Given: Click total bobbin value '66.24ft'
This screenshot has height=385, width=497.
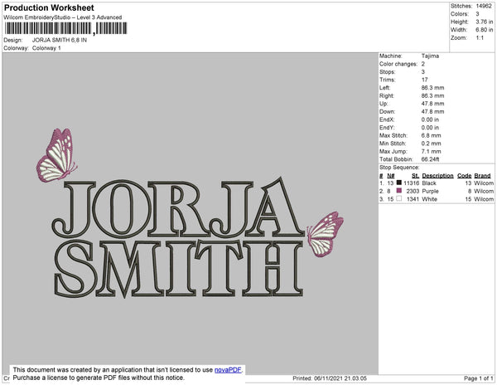Looking at the screenshot, I should (x=430, y=159).
